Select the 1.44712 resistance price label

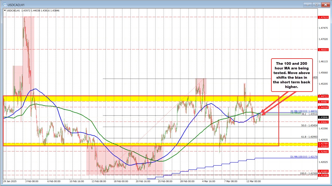tap(323, 96)
